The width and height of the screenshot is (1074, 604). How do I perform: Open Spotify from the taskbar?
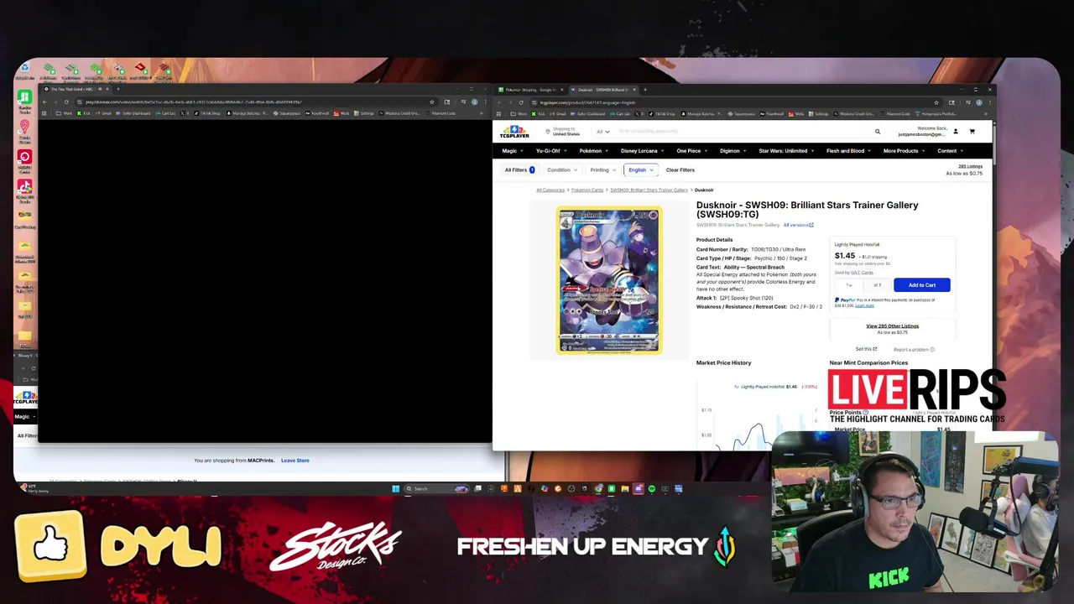tap(652, 488)
